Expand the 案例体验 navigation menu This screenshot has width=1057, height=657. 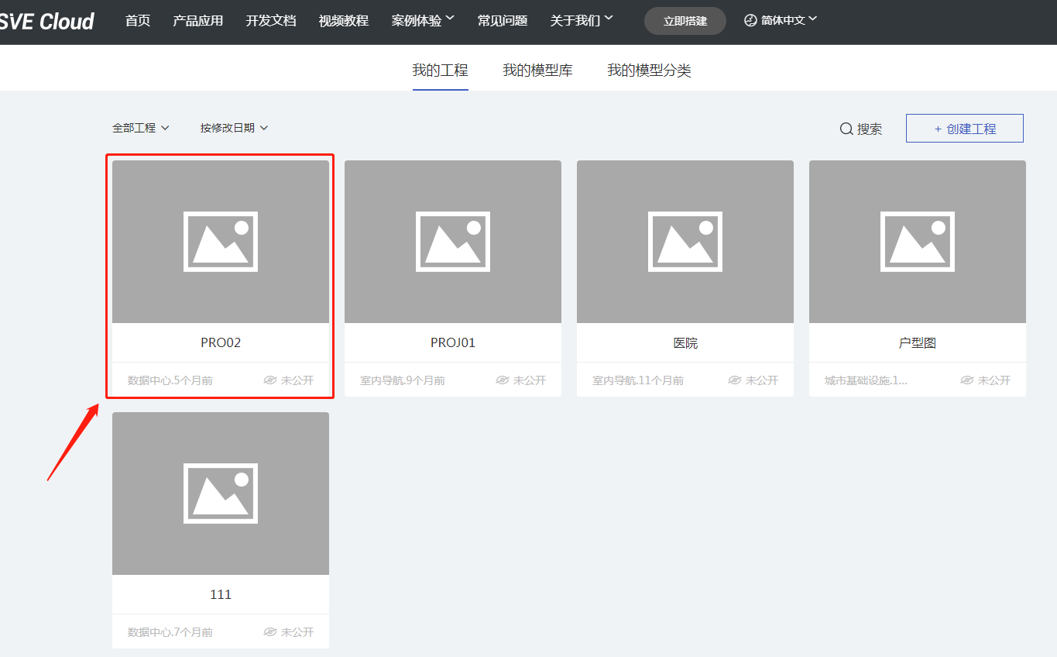tap(423, 21)
